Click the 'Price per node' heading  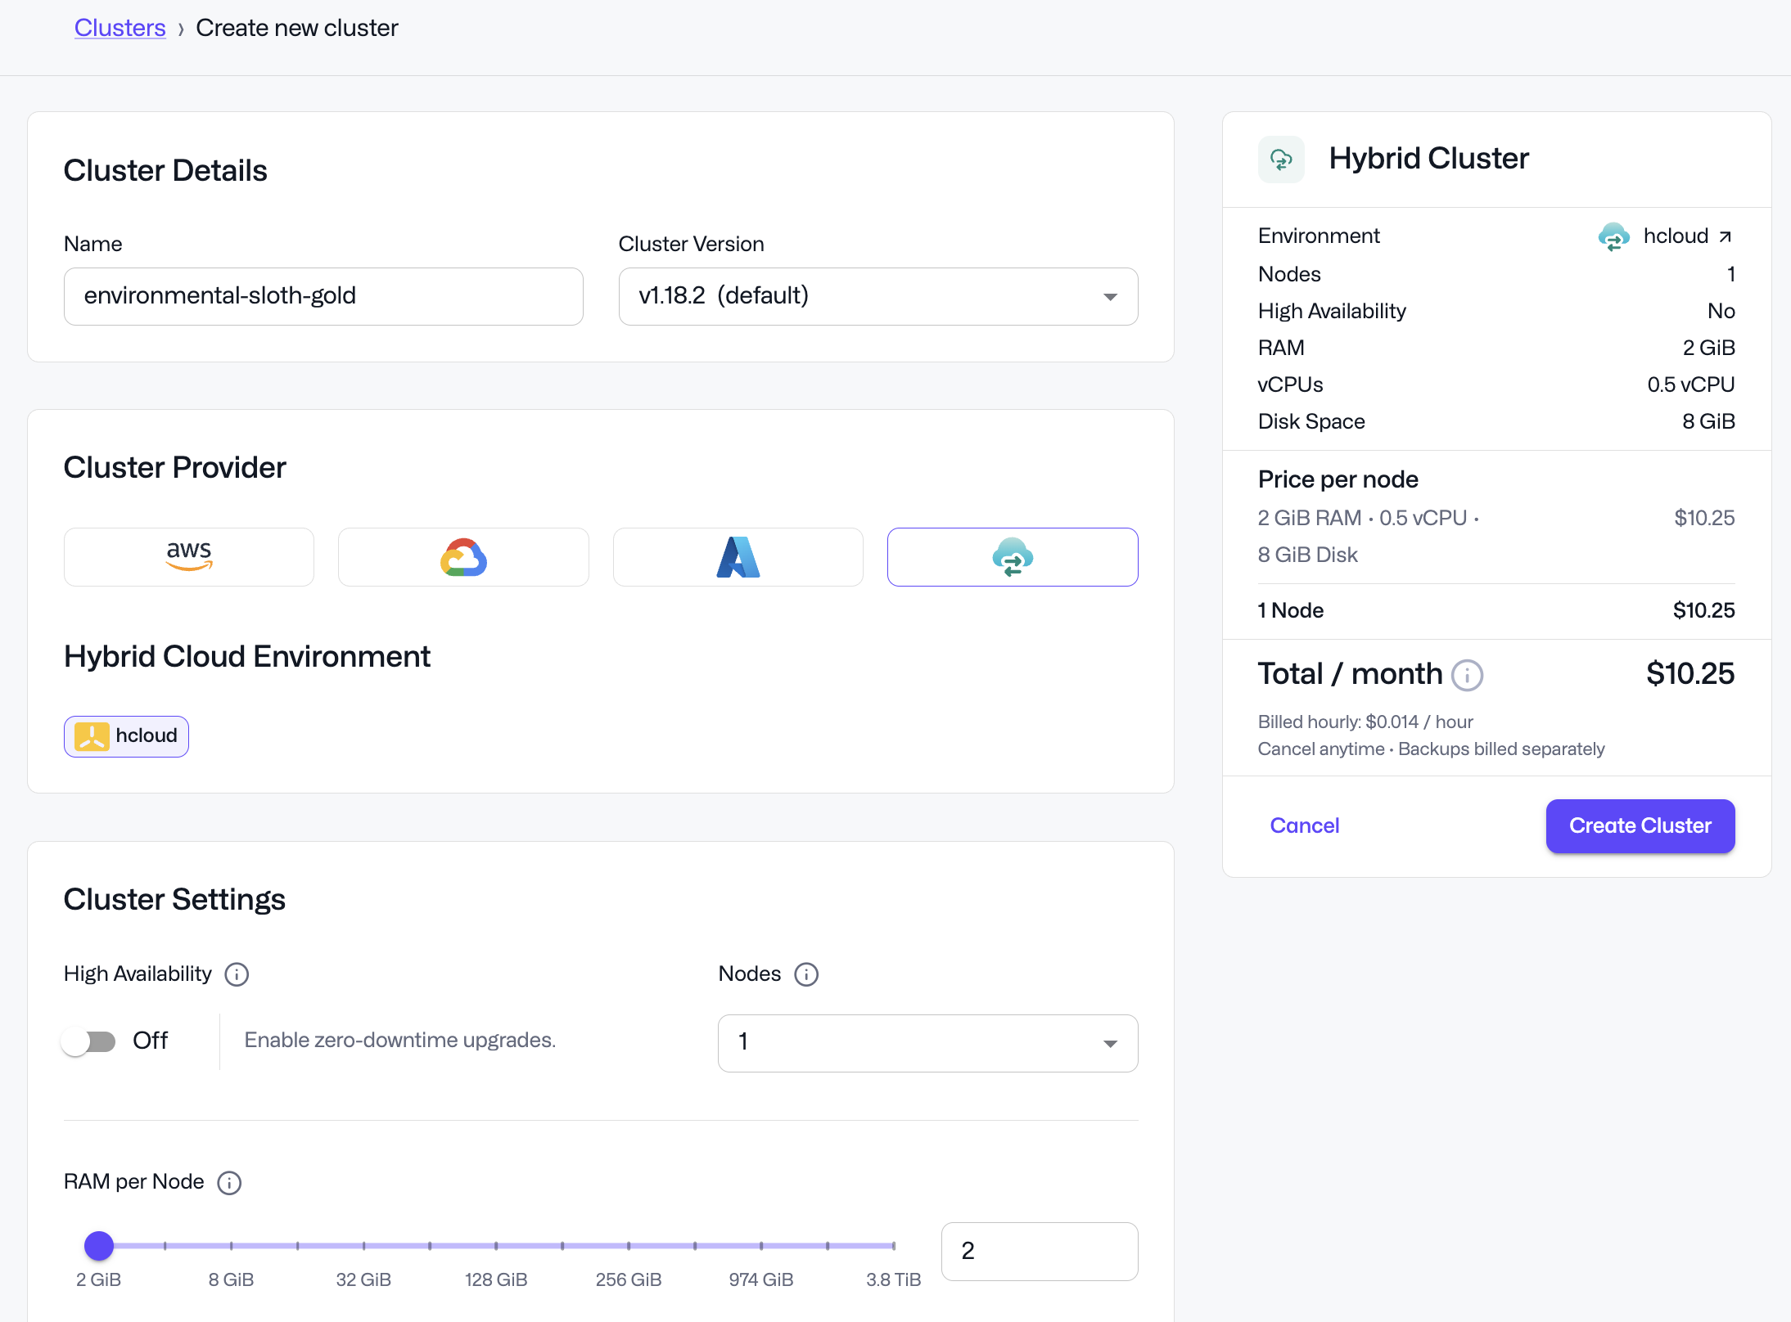tap(1338, 479)
